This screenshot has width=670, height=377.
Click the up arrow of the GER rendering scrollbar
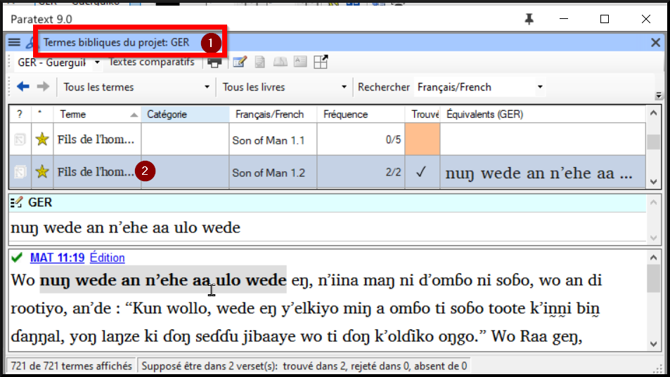pos(653,202)
